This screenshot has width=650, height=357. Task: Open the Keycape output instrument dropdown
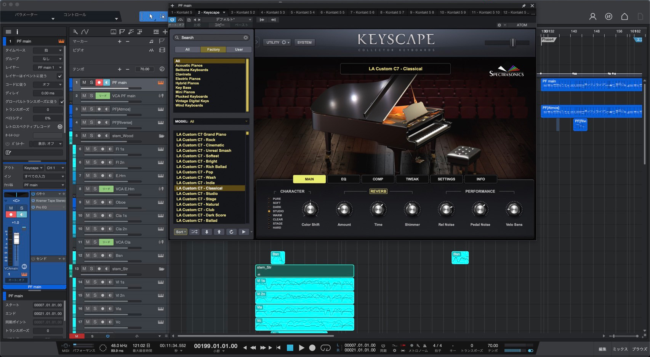33,168
